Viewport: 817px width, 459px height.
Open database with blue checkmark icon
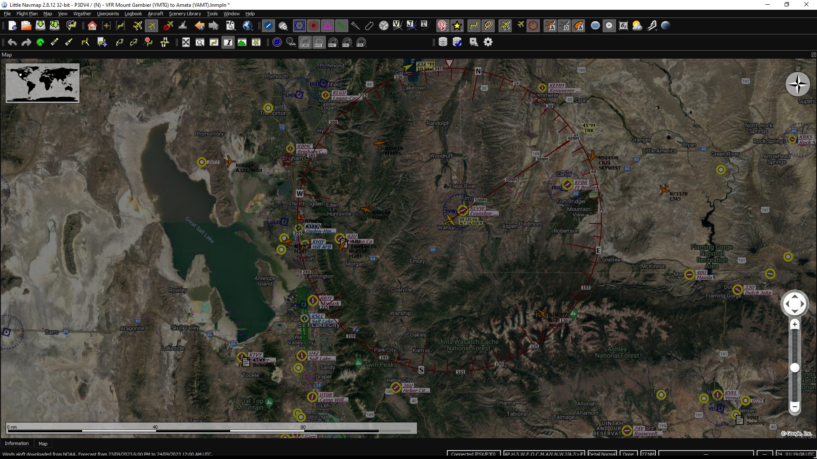click(x=457, y=42)
